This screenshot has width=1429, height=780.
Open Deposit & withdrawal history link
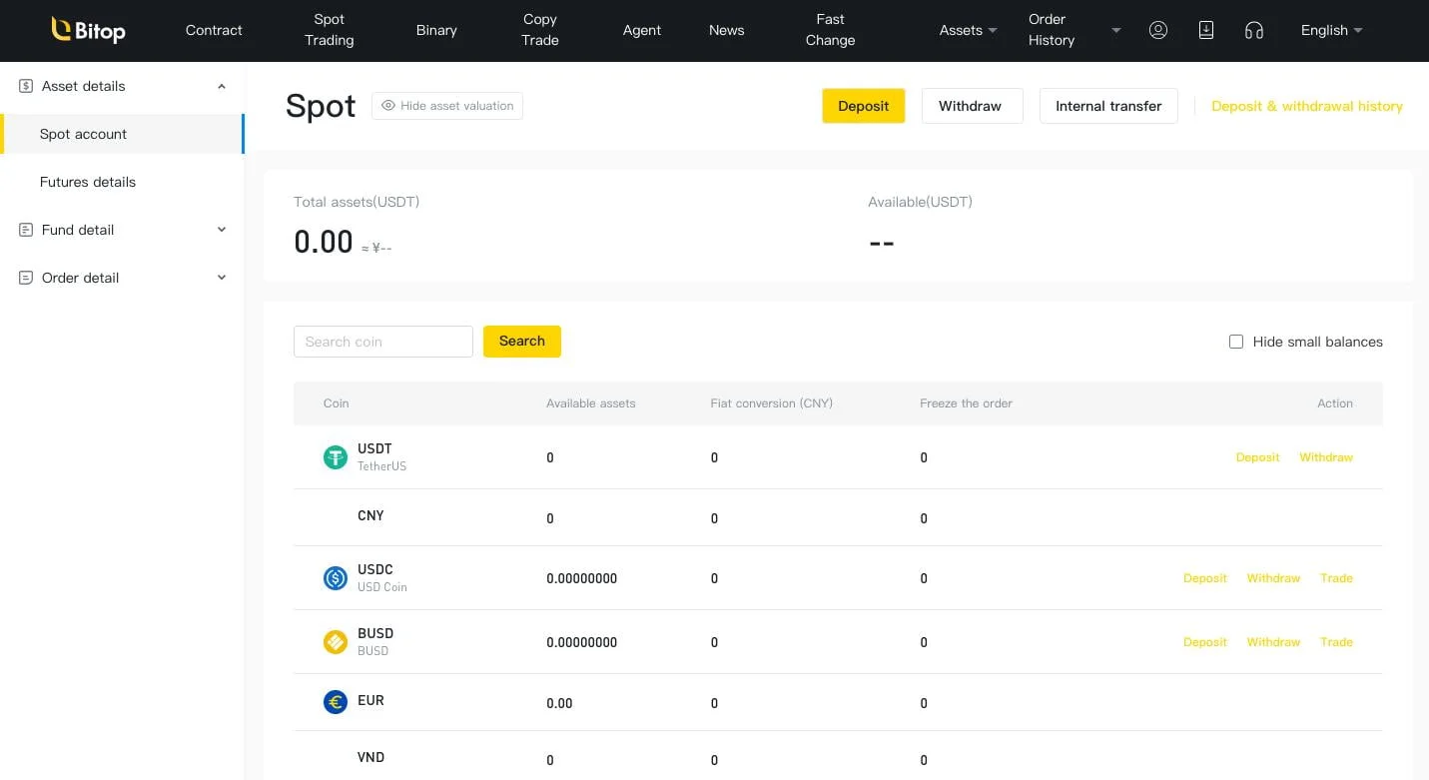coord(1306,106)
